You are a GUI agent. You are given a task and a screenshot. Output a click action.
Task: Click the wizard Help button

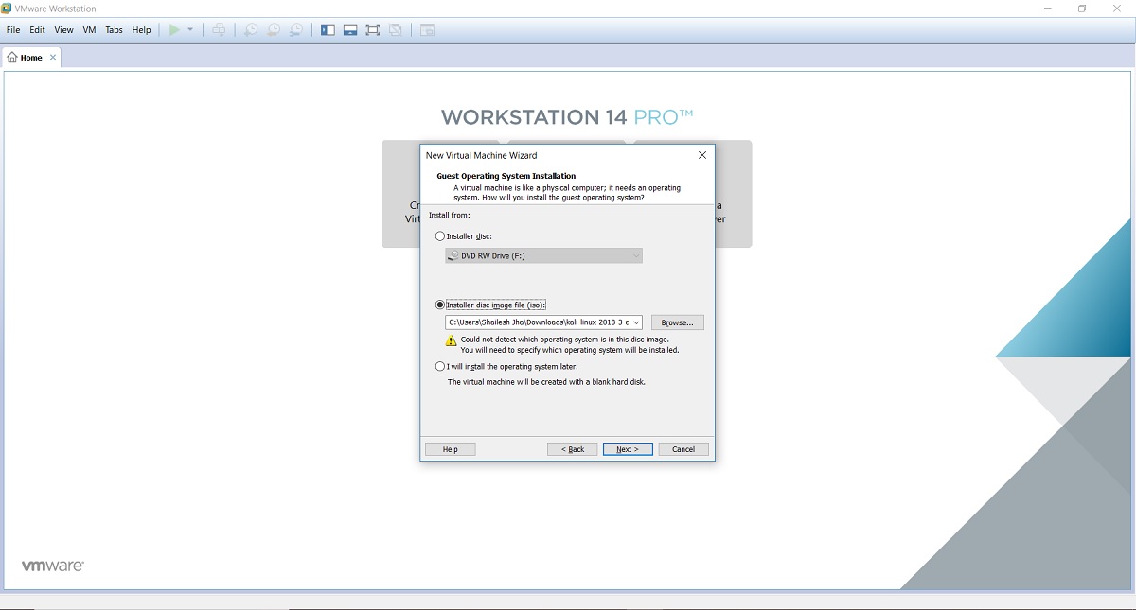point(450,449)
